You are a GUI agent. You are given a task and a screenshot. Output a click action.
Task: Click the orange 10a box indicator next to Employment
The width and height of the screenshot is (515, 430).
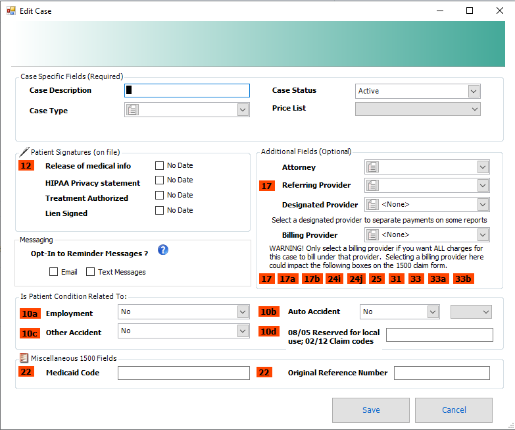[x=30, y=314]
